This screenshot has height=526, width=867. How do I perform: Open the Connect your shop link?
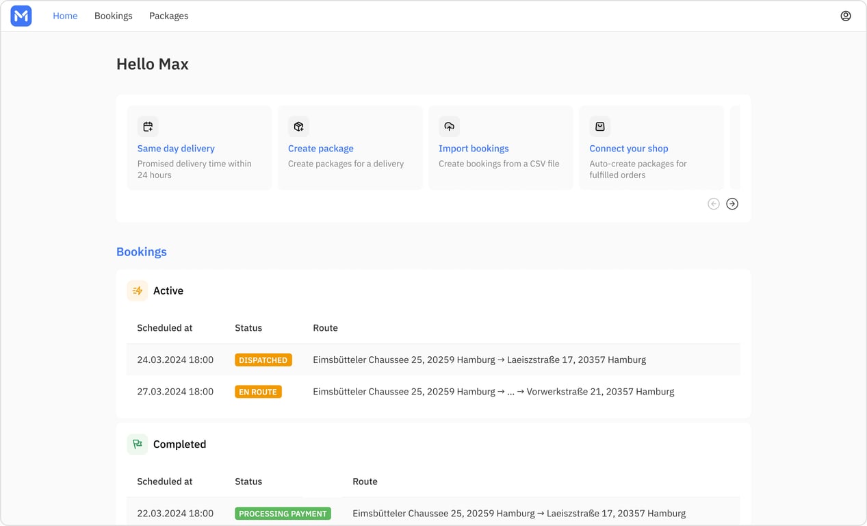[629, 149]
